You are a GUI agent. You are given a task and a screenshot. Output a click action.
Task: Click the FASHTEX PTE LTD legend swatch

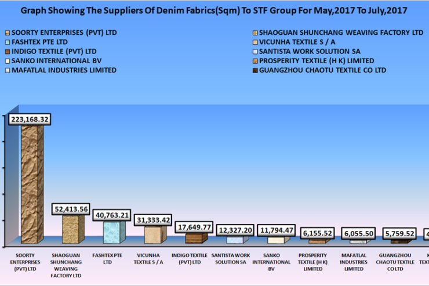click(x=8, y=42)
